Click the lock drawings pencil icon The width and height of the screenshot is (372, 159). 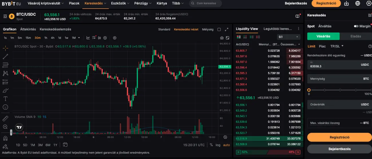5,147
